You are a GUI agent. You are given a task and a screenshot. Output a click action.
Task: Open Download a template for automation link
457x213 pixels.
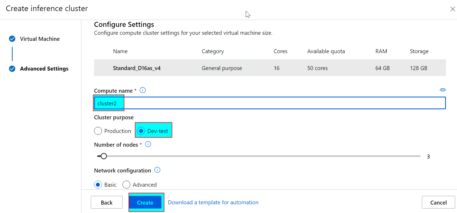coord(213,202)
